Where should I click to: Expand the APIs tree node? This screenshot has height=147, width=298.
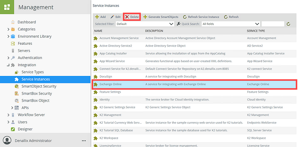click(12, 108)
